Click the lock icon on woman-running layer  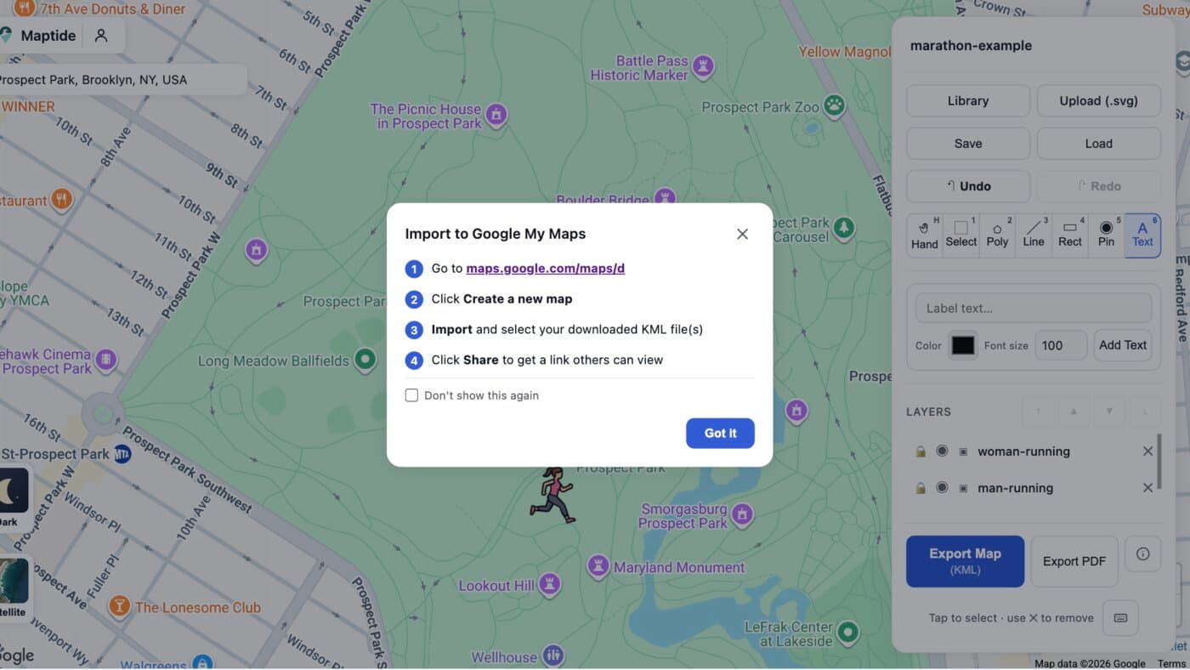921,451
